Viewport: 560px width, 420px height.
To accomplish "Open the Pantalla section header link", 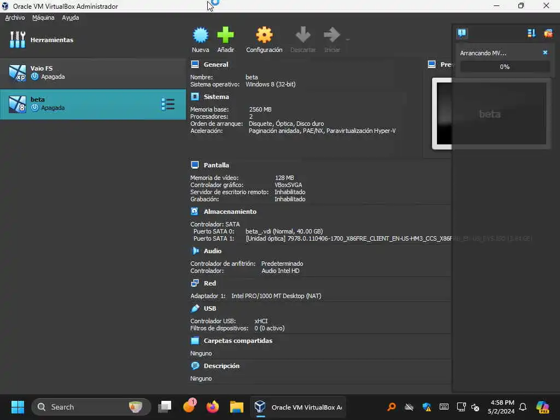I will 216,165.
